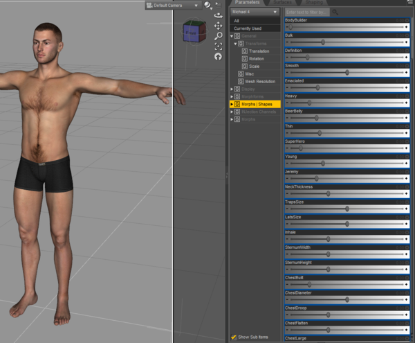415x343 pixels.
Task: Select the All filter entry
Action: point(255,21)
